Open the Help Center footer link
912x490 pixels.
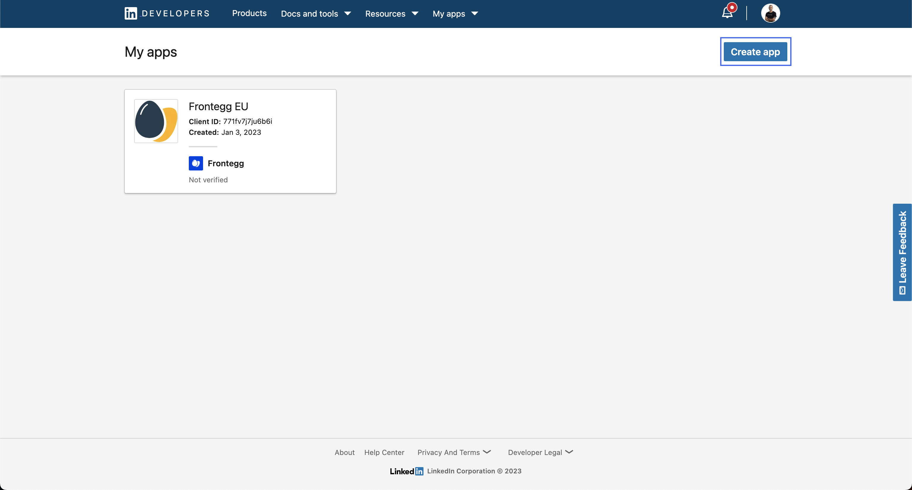tap(384, 452)
